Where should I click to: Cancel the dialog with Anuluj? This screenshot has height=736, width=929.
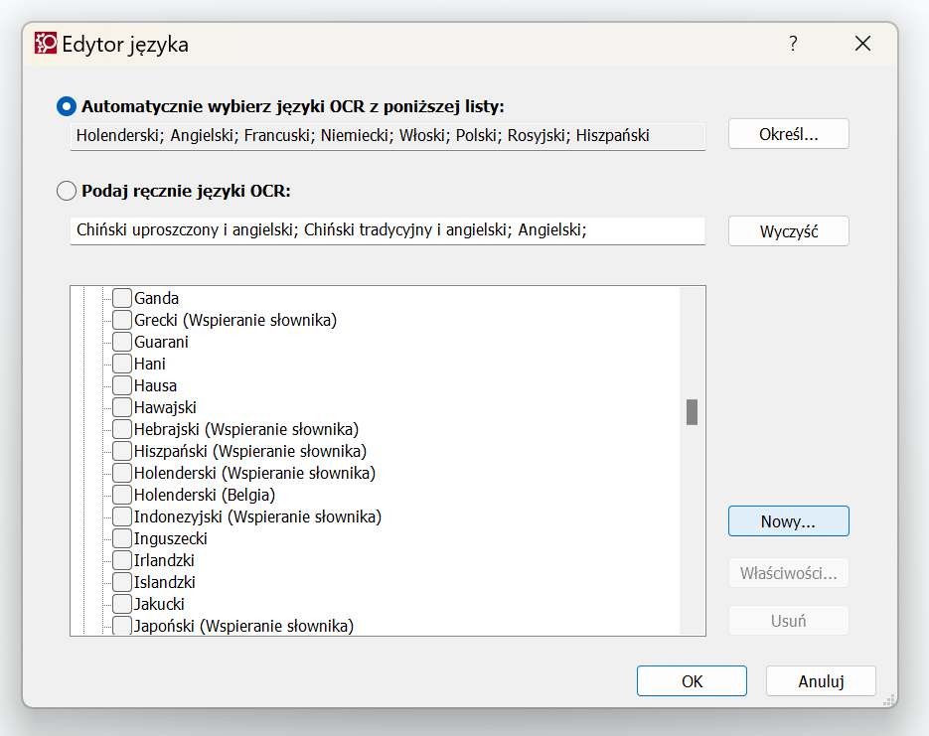tap(821, 681)
